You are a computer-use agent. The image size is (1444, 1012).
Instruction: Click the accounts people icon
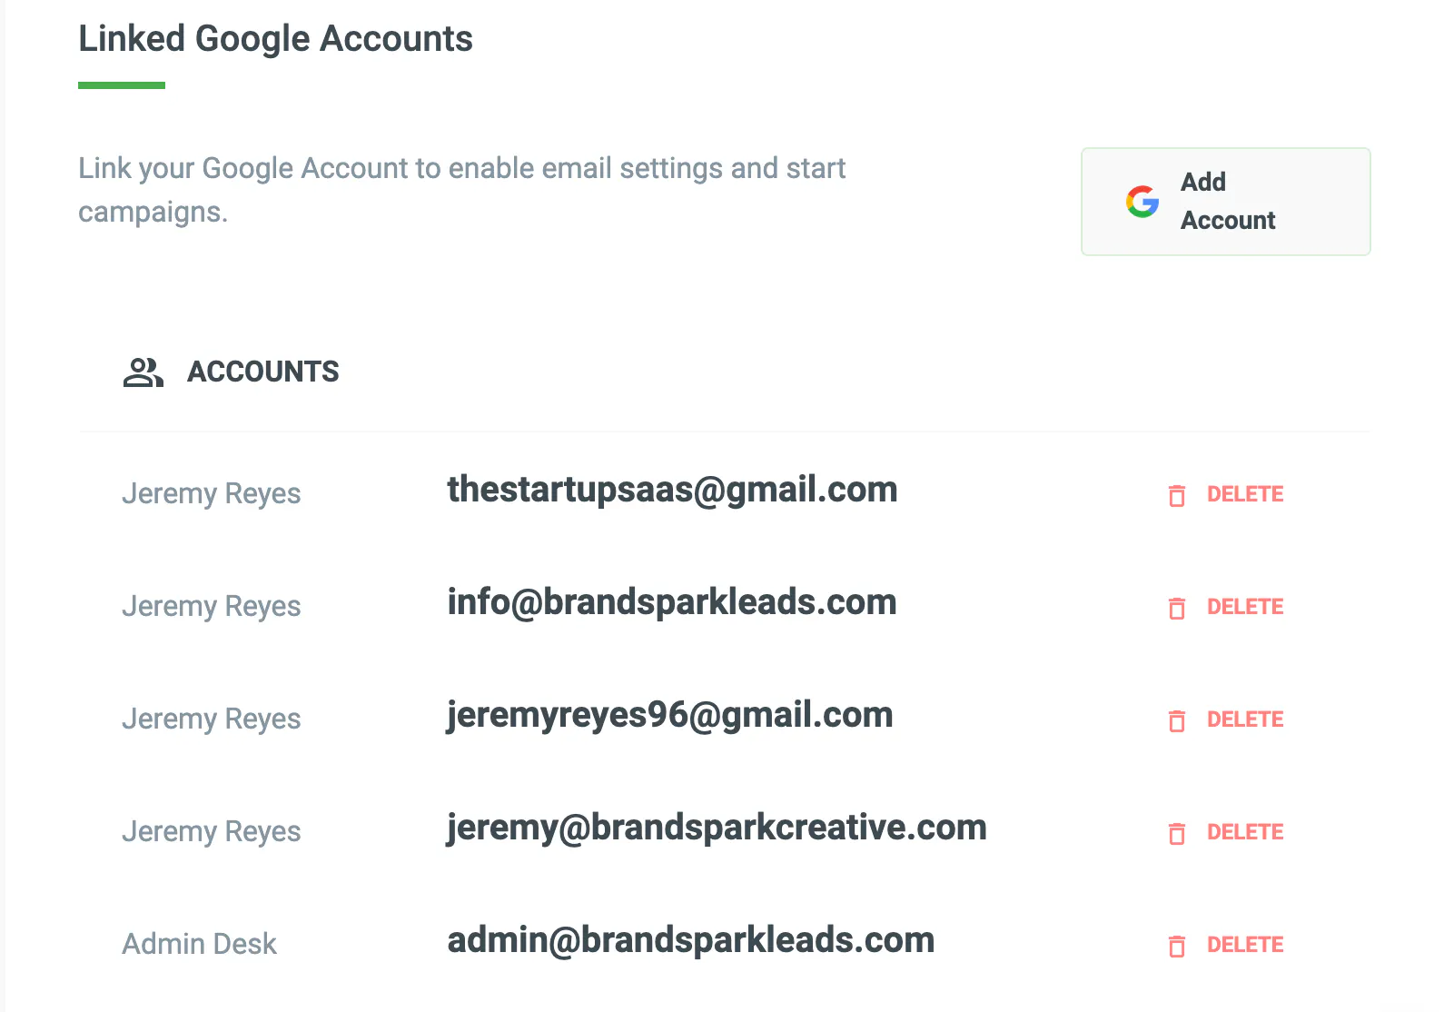(x=143, y=372)
